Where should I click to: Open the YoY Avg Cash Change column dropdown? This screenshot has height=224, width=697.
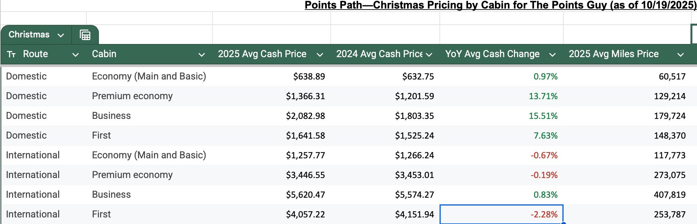tap(552, 55)
